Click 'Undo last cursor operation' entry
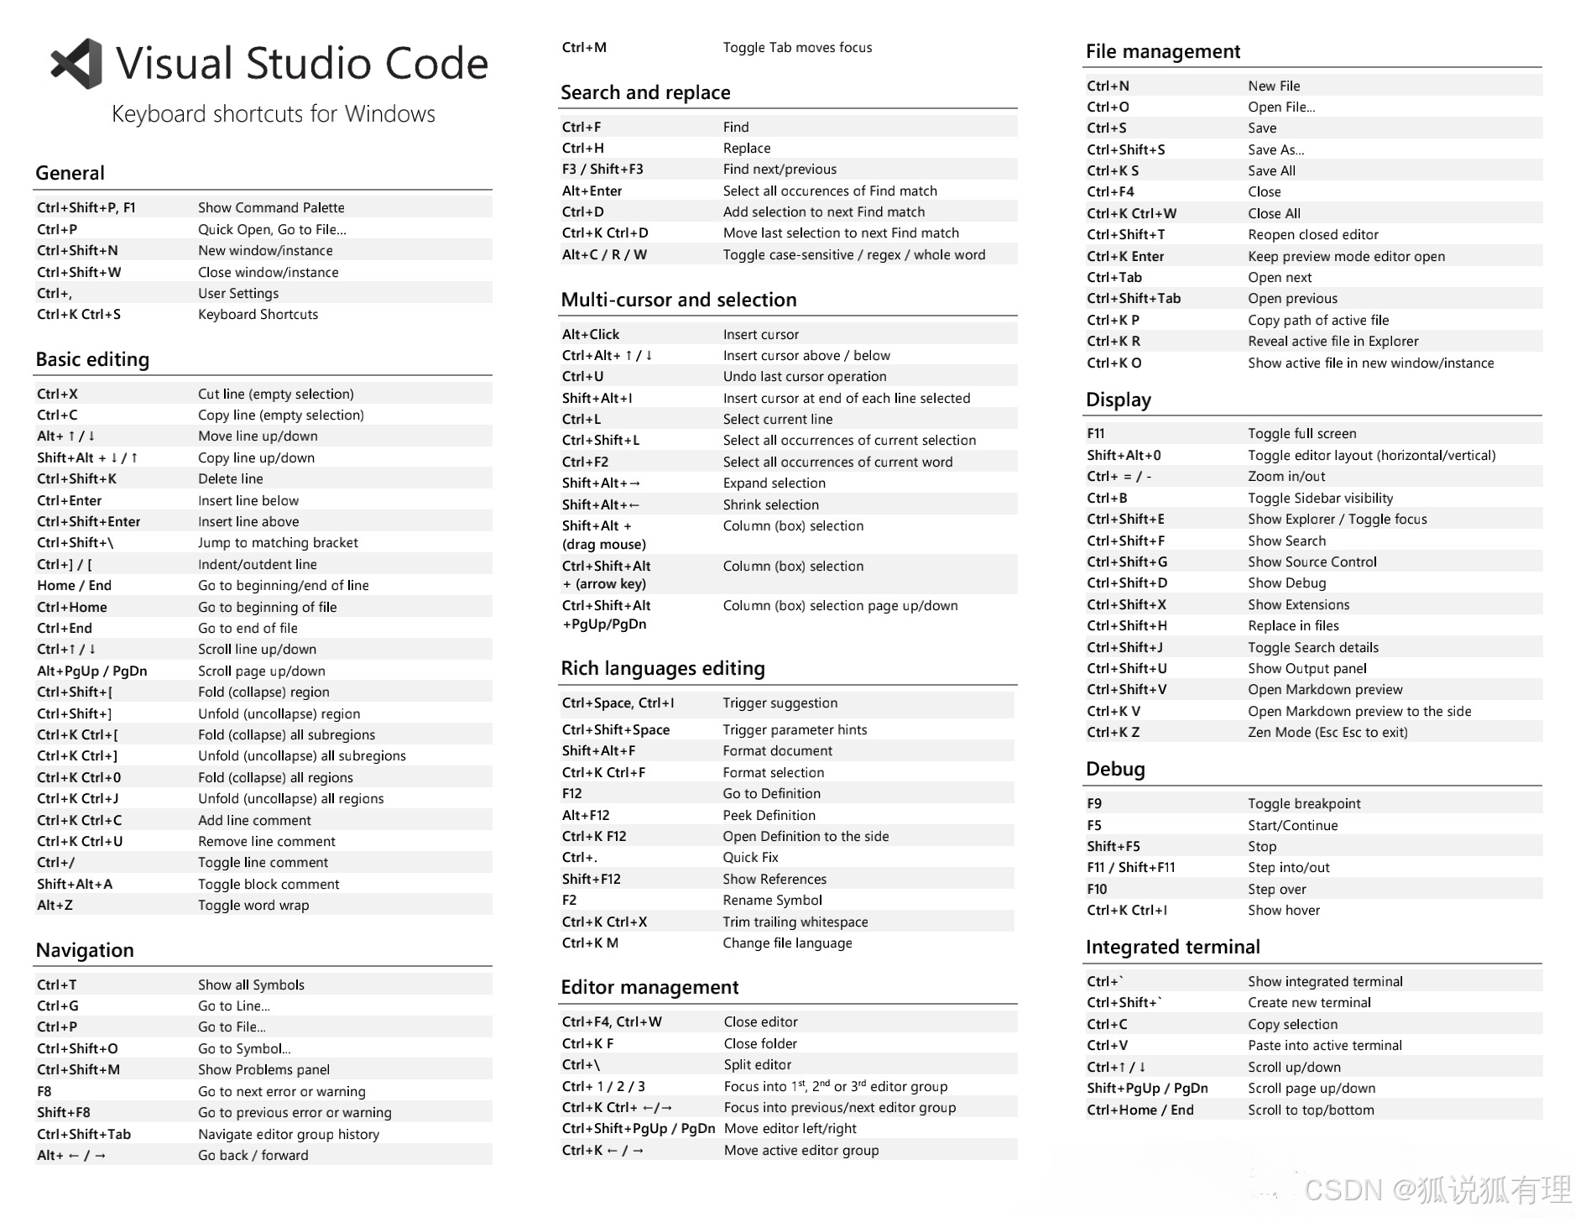The height and width of the screenshot is (1217, 1575). (805, 376)
